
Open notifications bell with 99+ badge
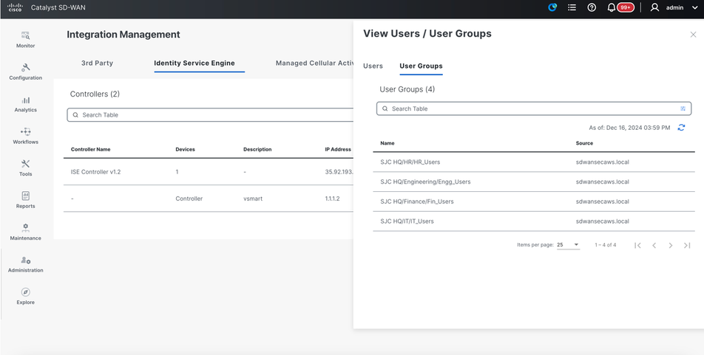pyautogui.click(x=620, y=7)
